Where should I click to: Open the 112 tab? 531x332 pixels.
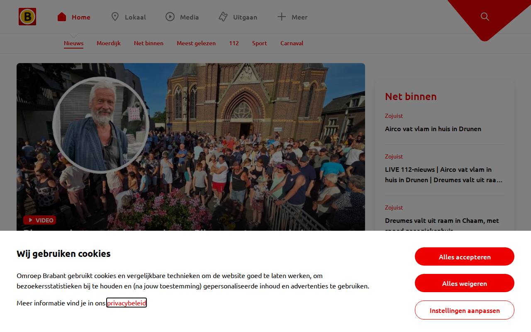click(234, 43)
